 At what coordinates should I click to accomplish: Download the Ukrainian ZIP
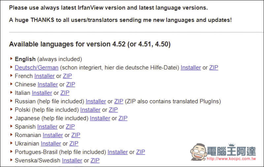74,144
